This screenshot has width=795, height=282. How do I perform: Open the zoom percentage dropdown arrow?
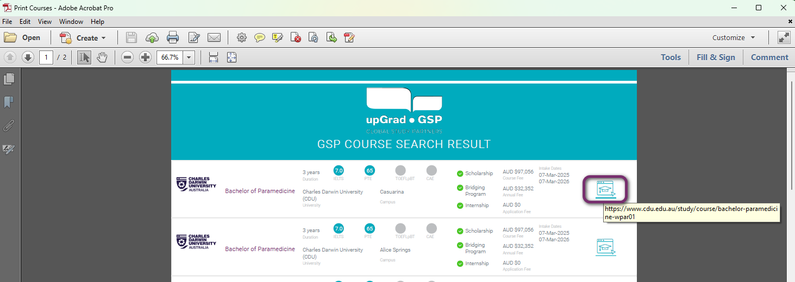(189, 57)
